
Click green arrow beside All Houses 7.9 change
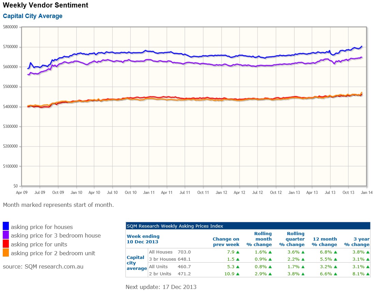(238, 252)
